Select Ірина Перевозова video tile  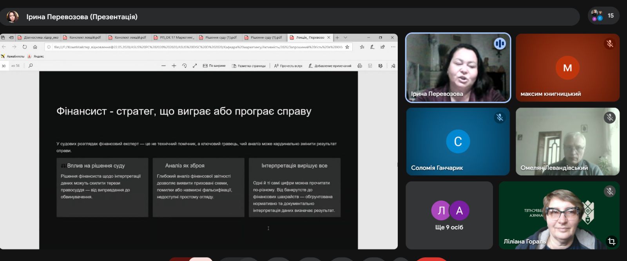coord(458,68)
